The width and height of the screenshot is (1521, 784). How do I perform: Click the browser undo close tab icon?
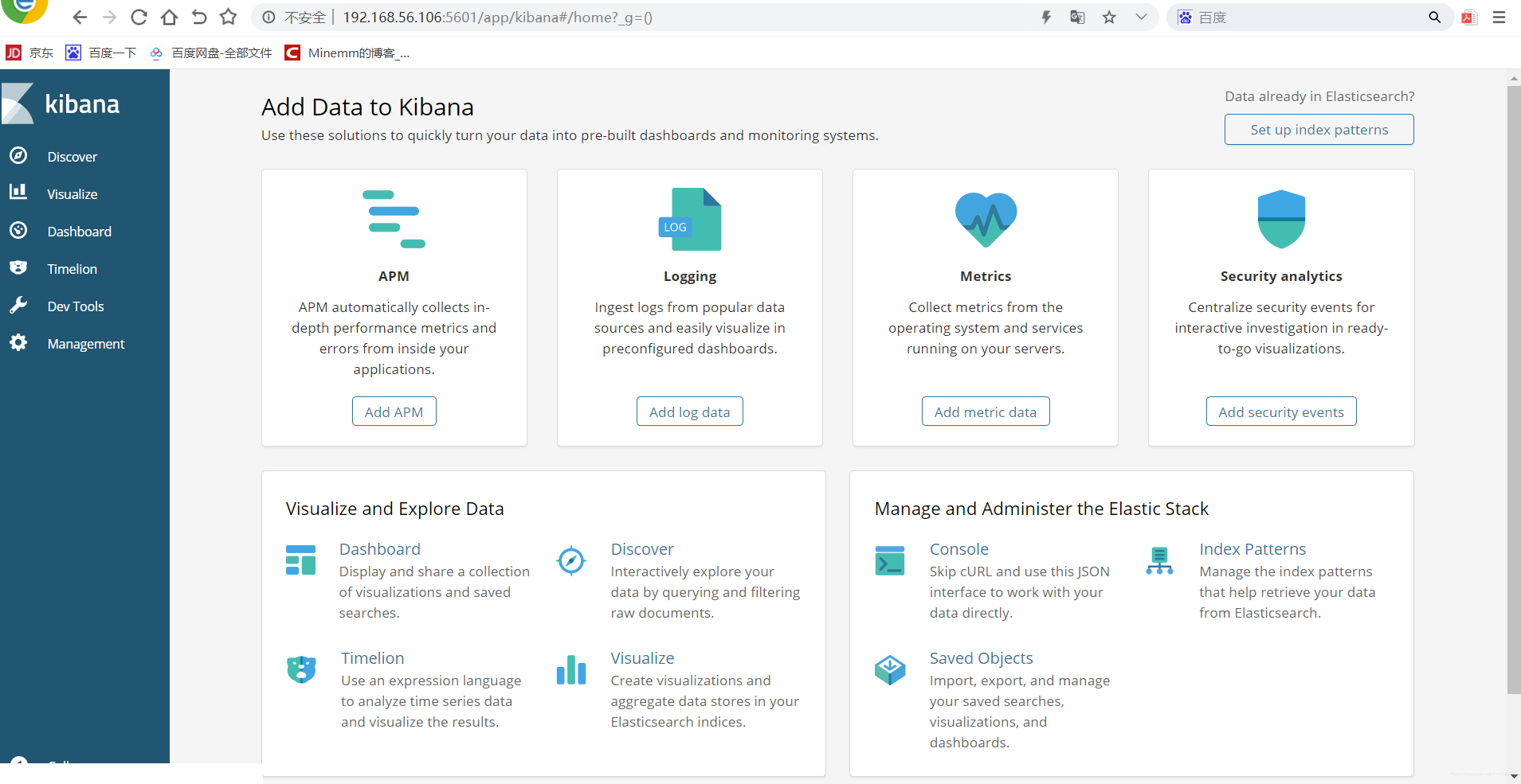click(199, 17)
